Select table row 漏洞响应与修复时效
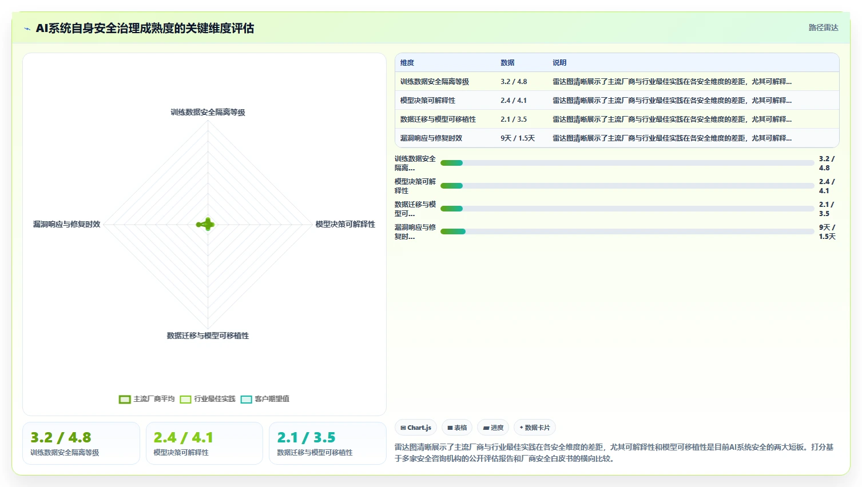 [617, 138]
